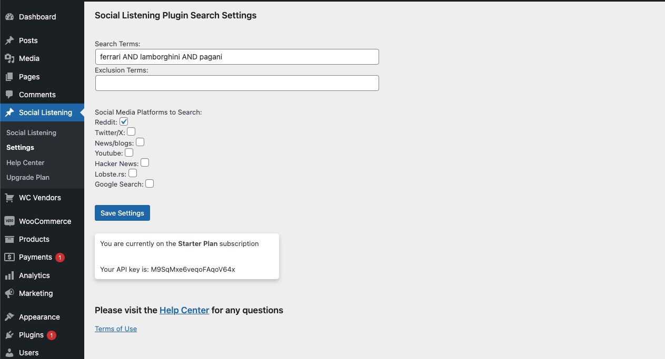Click the Media icon in sidebar
The image size is (665, 359).
(x=9, y=58)
